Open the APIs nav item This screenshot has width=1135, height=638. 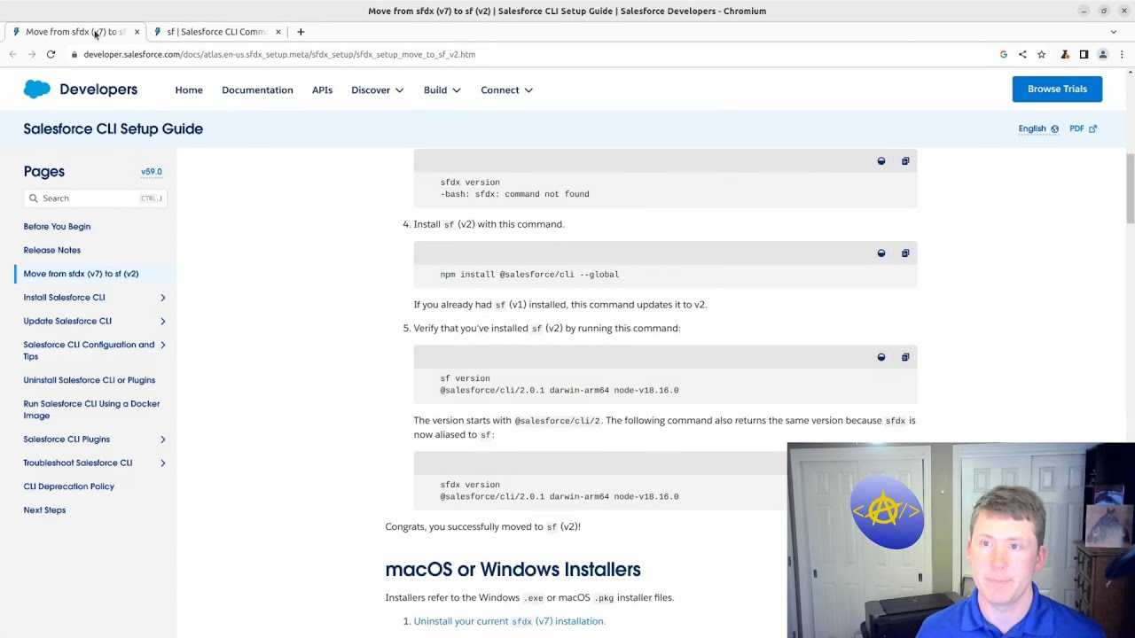coord(322,89)
